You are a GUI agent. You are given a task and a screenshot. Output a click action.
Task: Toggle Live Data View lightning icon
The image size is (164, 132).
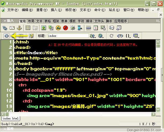(x=31, y=36)
